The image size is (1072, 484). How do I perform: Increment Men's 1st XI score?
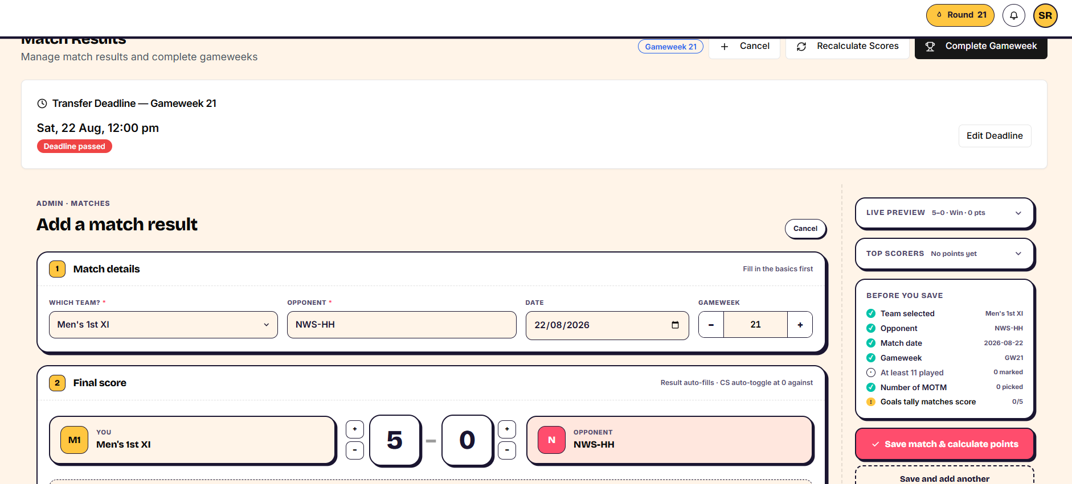point(355,429)
